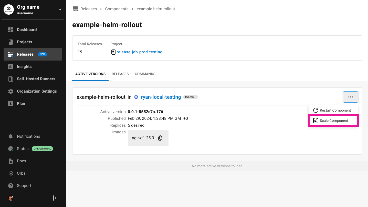368x207 pixels.
Task: Open the ryan-local-testing environment link
Action: [x=161, y=97]
